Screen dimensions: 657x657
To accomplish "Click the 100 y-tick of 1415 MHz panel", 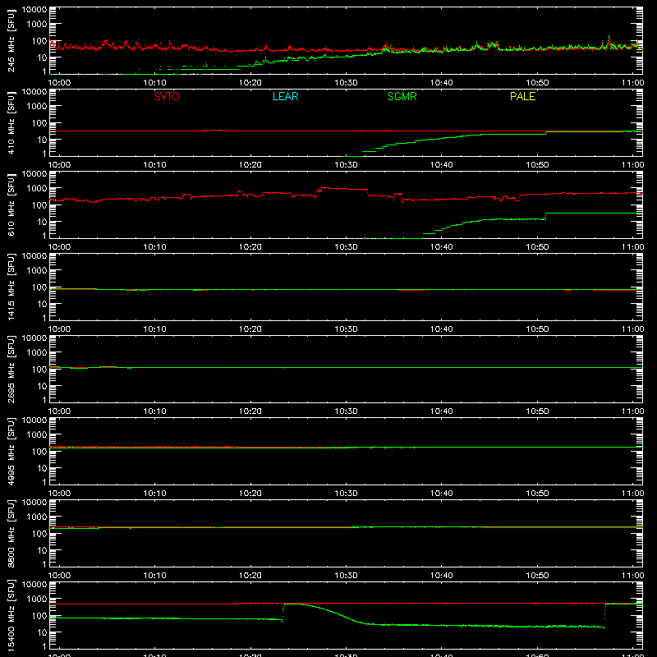I will click(39, 287).
